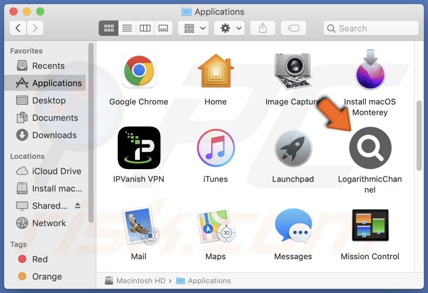Open the Google Chrome app icon

tap(139, 70)
